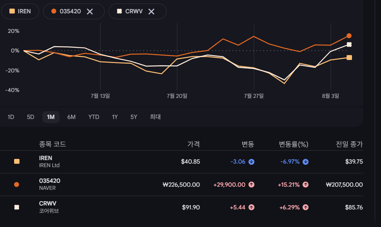The height and width of the screenshot is (227, 381).
Task: Click the IREN percent down-arrow icon
Action: pyautogui.click(x=305, y=162)
